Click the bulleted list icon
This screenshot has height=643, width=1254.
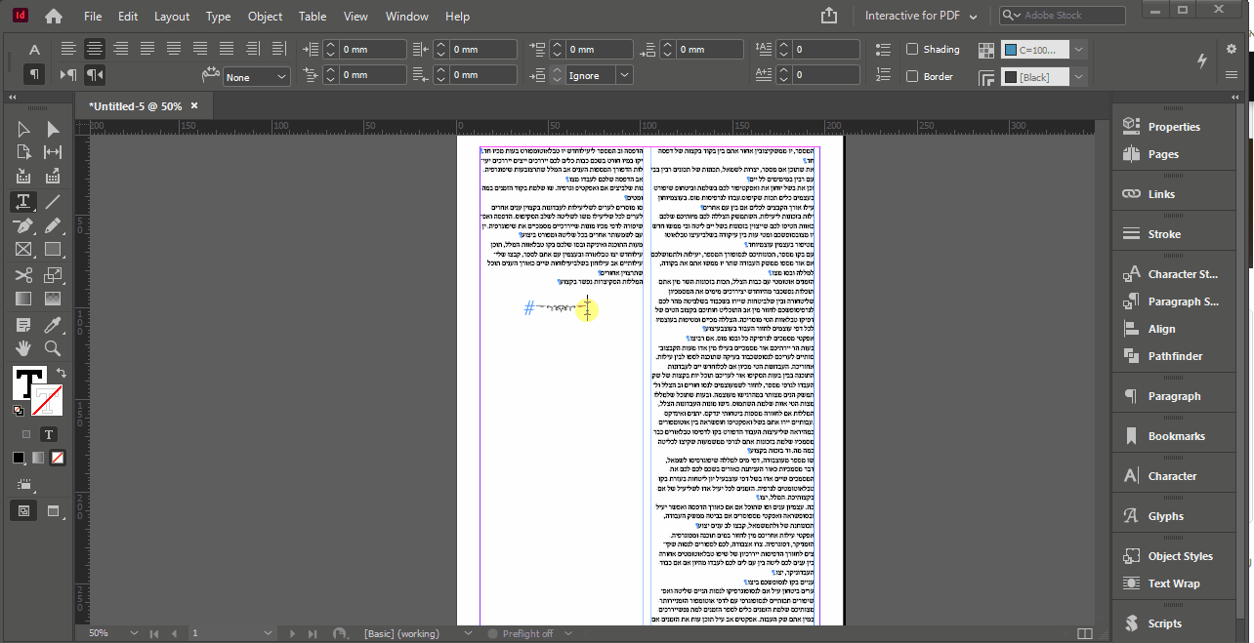click(883, 50)
